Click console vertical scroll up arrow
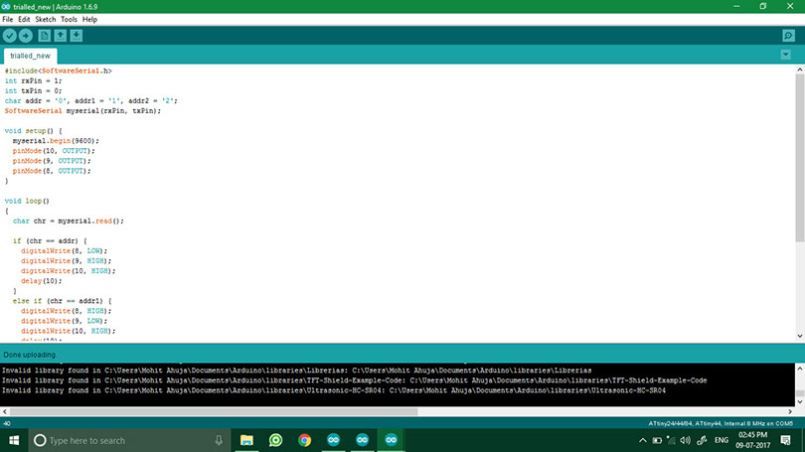This screenshot has width=805, height=452. pos(800,369)
